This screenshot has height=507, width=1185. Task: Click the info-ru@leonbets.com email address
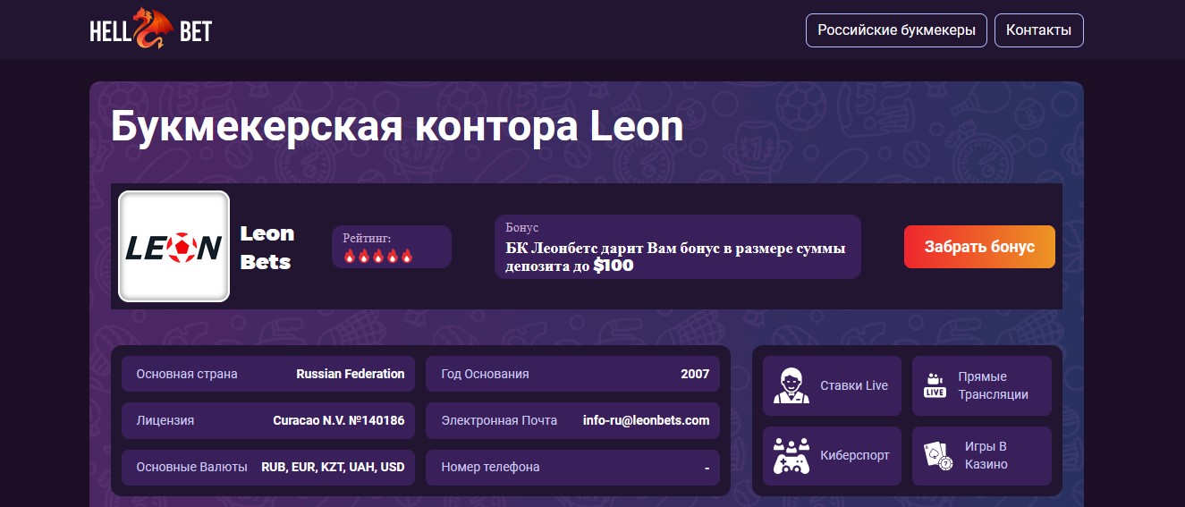[647, 420]
